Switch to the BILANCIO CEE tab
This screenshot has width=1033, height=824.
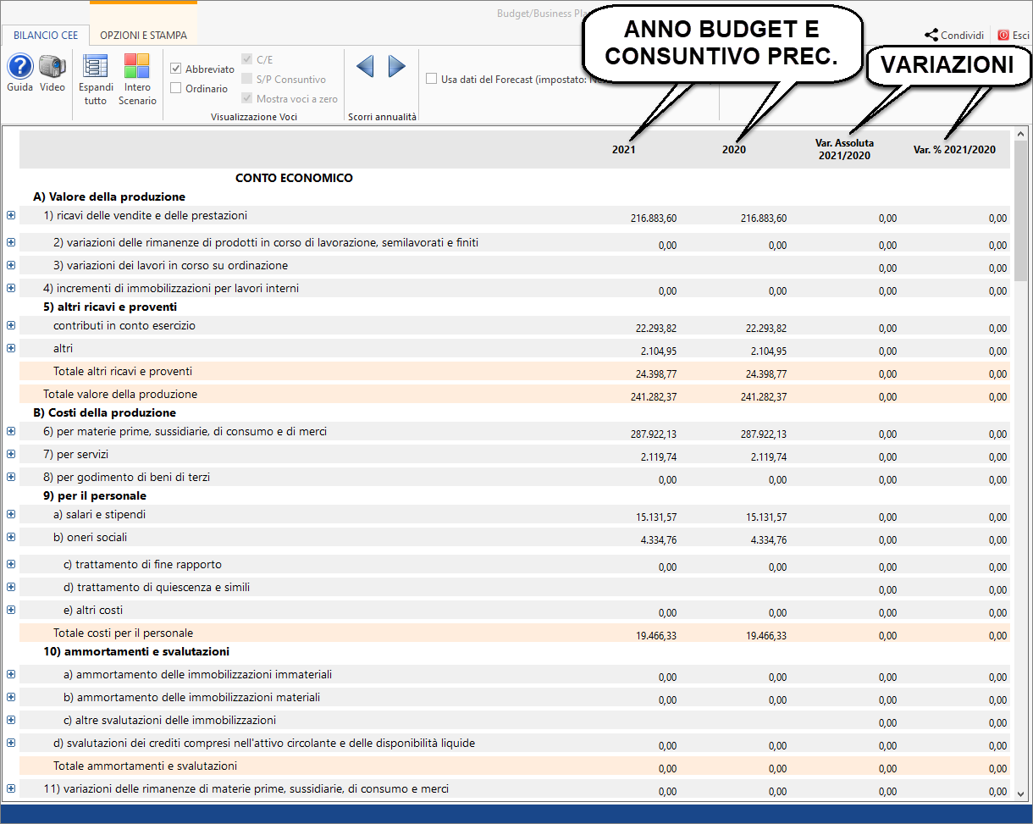(46, 36)
